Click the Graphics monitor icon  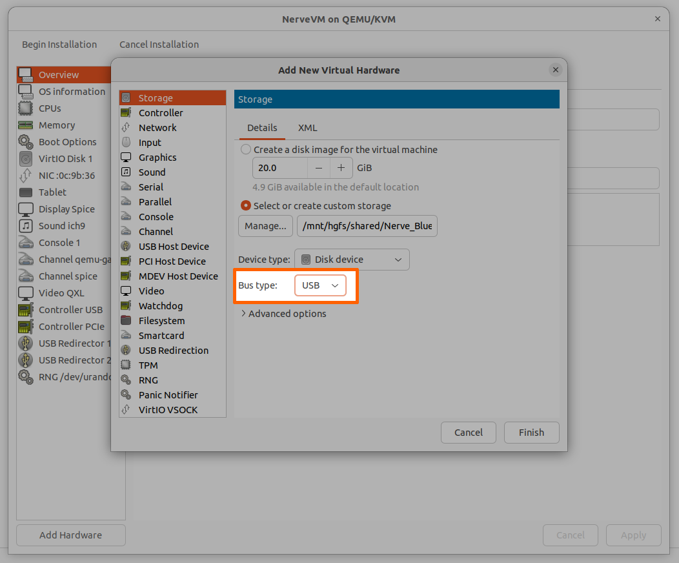(126, 158)
